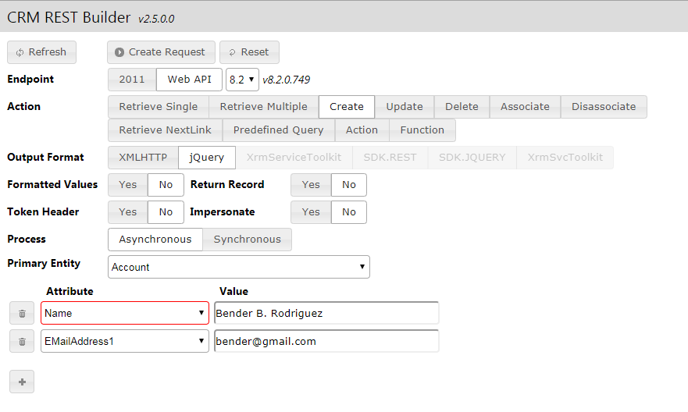Set output format to jQuery

[x=207, y=158]
